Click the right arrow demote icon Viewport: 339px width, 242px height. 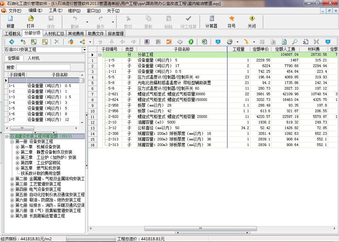pos(134,41)
